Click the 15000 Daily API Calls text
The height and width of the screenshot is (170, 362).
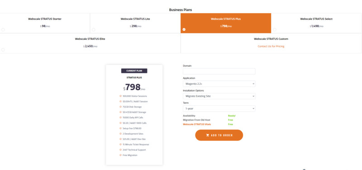[133, 117]
